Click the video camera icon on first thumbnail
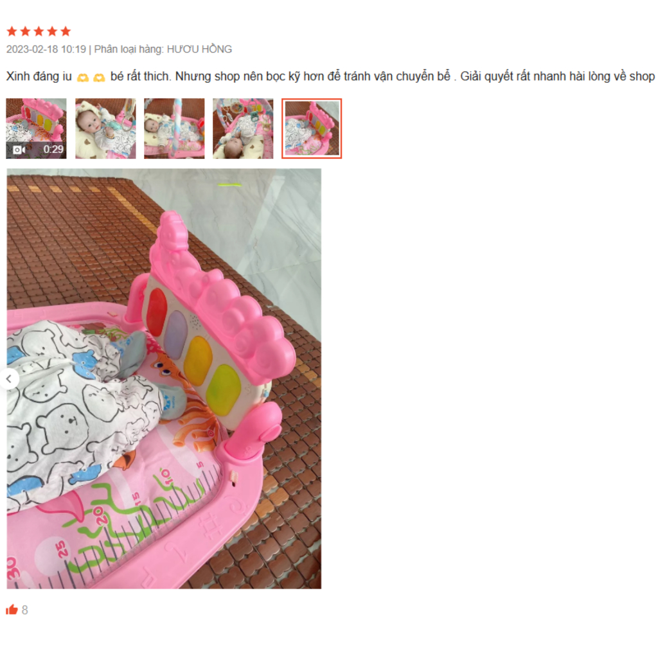 pos(19,150)
